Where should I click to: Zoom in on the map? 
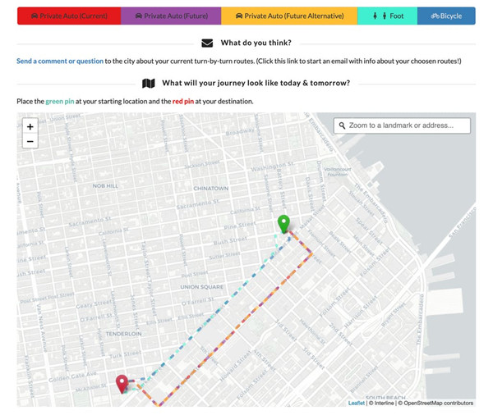(30, 127)
